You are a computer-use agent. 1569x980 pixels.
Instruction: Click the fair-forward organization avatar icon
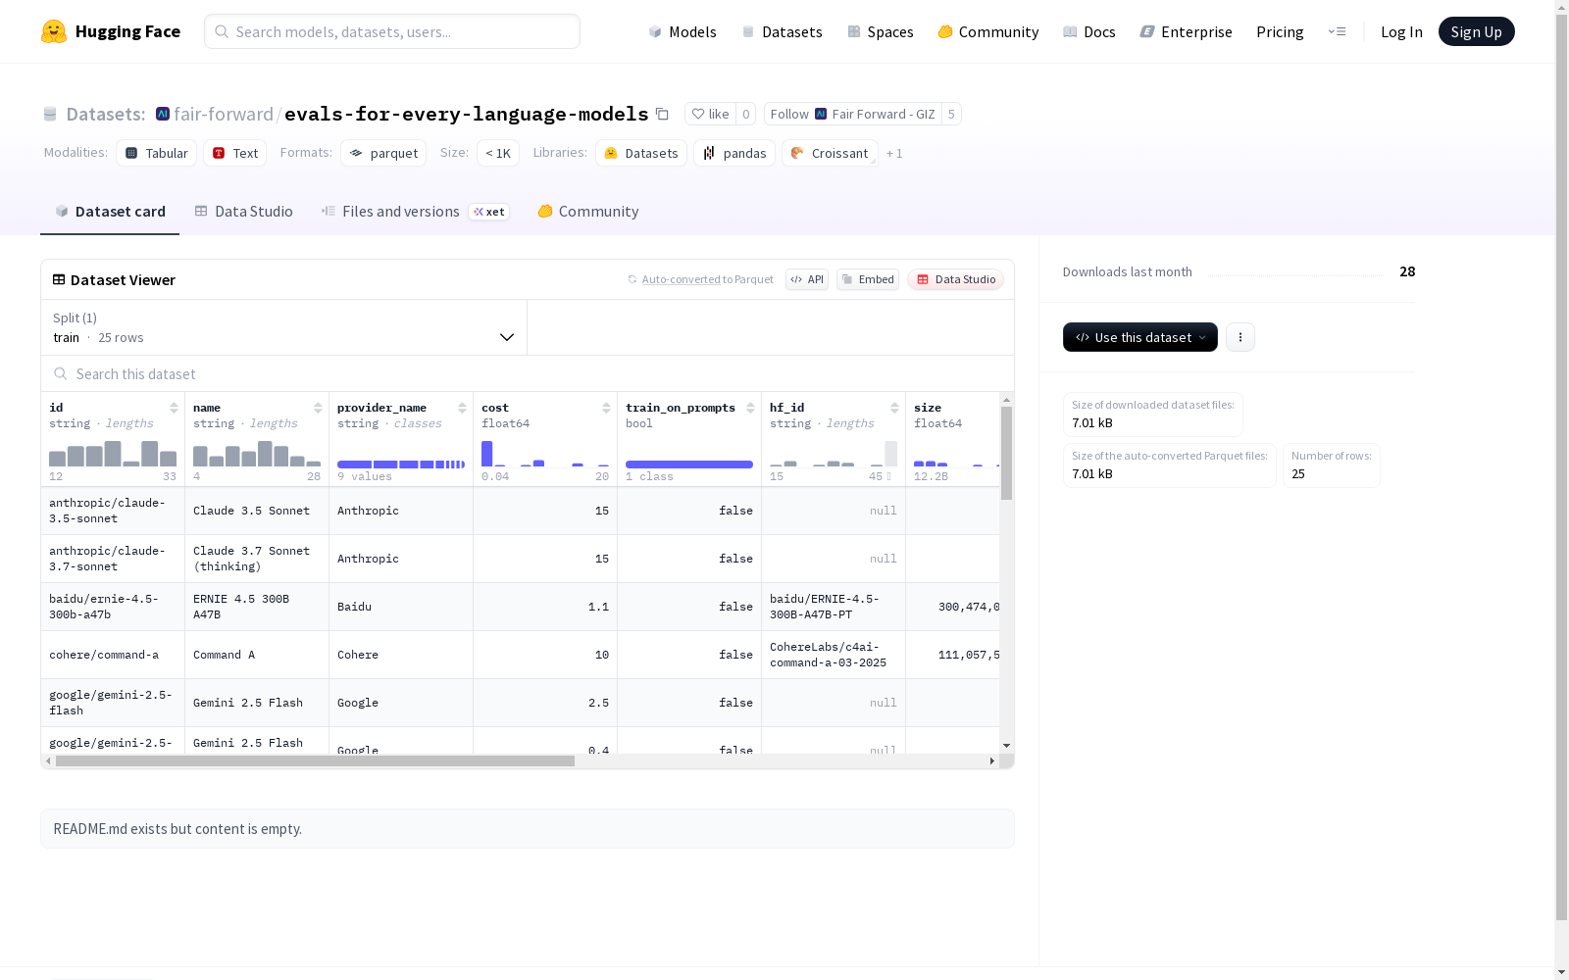point(163,114)
